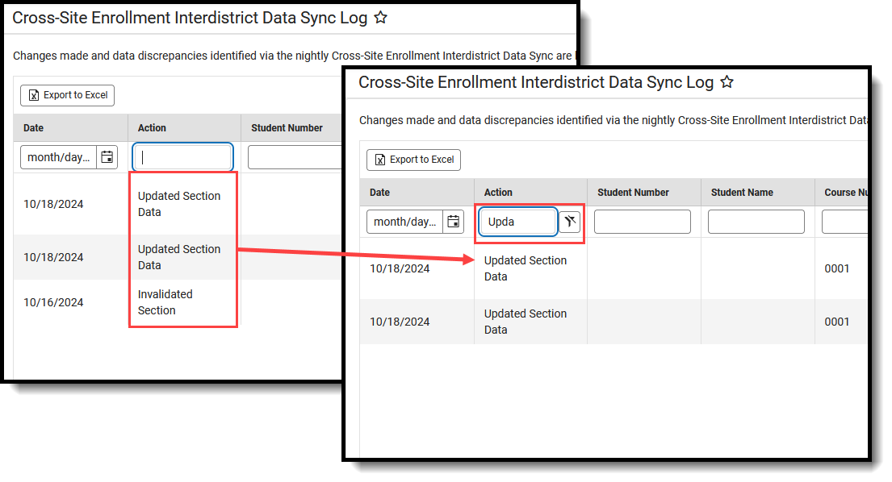Focus the empty Action filter in back window

[x=182, y=157]
